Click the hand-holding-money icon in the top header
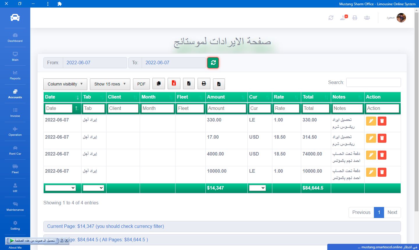419x250 pixels. 344,18
